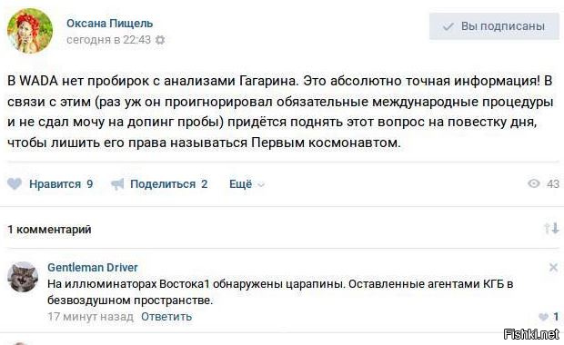
Task: Click the 1 комментарий header
Action: (x=49, y=229)
